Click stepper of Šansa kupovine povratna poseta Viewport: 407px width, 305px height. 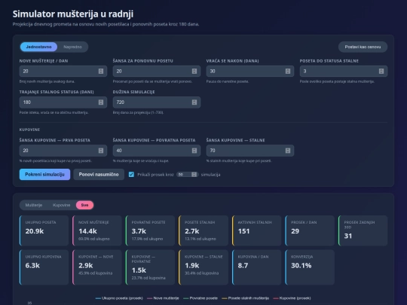pos(194,151)
